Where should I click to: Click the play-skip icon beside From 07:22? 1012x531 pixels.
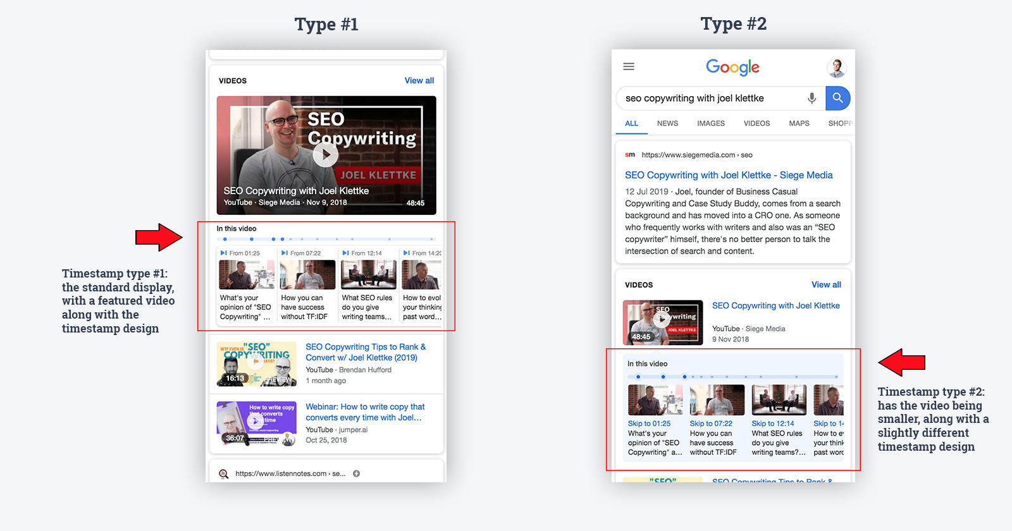click(x=285, y=253)
